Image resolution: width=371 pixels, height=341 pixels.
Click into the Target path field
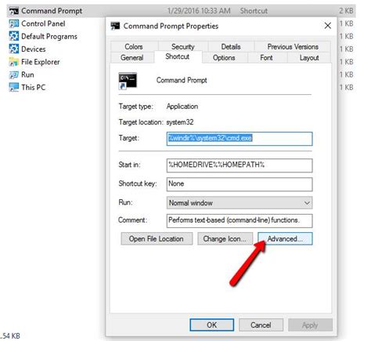point(240,139)
